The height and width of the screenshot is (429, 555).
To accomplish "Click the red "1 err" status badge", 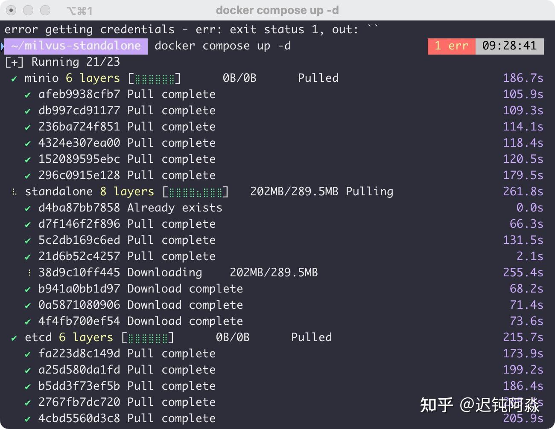I will pyautogui.click(x=451, y=46).
